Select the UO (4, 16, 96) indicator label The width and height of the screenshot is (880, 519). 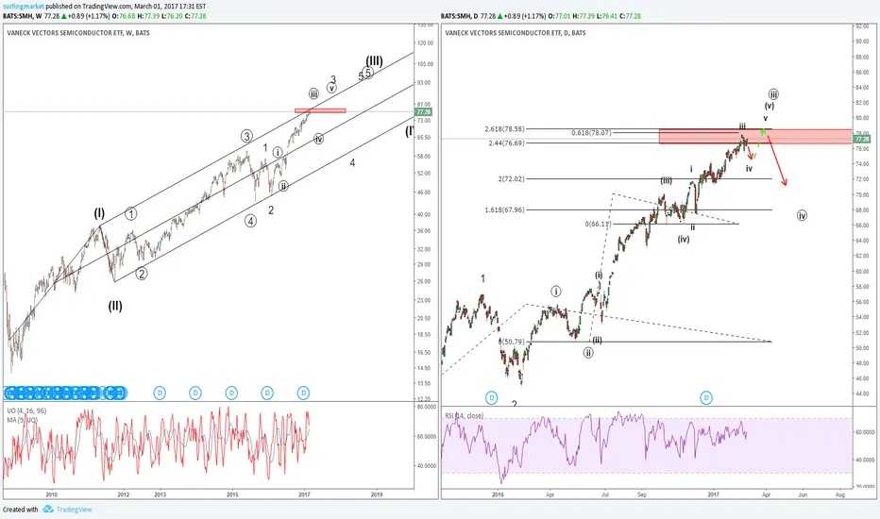click(x=26, y=410)
